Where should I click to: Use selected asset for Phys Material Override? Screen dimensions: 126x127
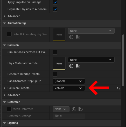pyautogui.click(x=71, y=66)
